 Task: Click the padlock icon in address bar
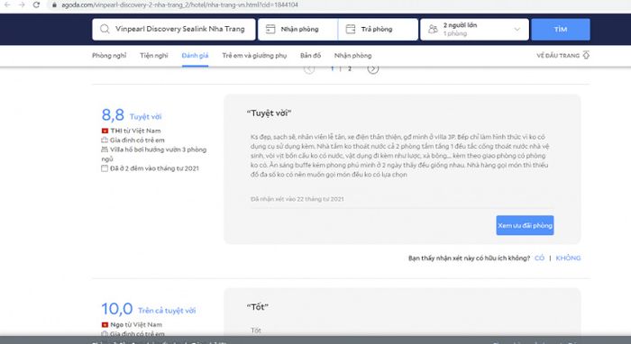click(54, 5)
